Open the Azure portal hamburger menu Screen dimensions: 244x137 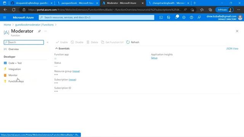pyautogui.click(x=5, y=18)
